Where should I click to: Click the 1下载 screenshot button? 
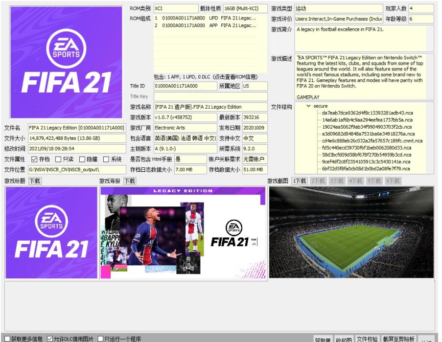coord(300,181)
